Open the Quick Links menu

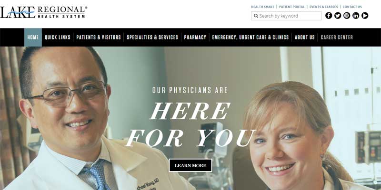coord(58,38)
